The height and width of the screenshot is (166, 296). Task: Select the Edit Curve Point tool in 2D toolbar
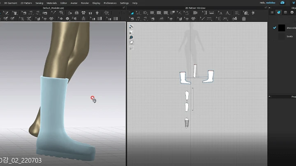(138, 13)
